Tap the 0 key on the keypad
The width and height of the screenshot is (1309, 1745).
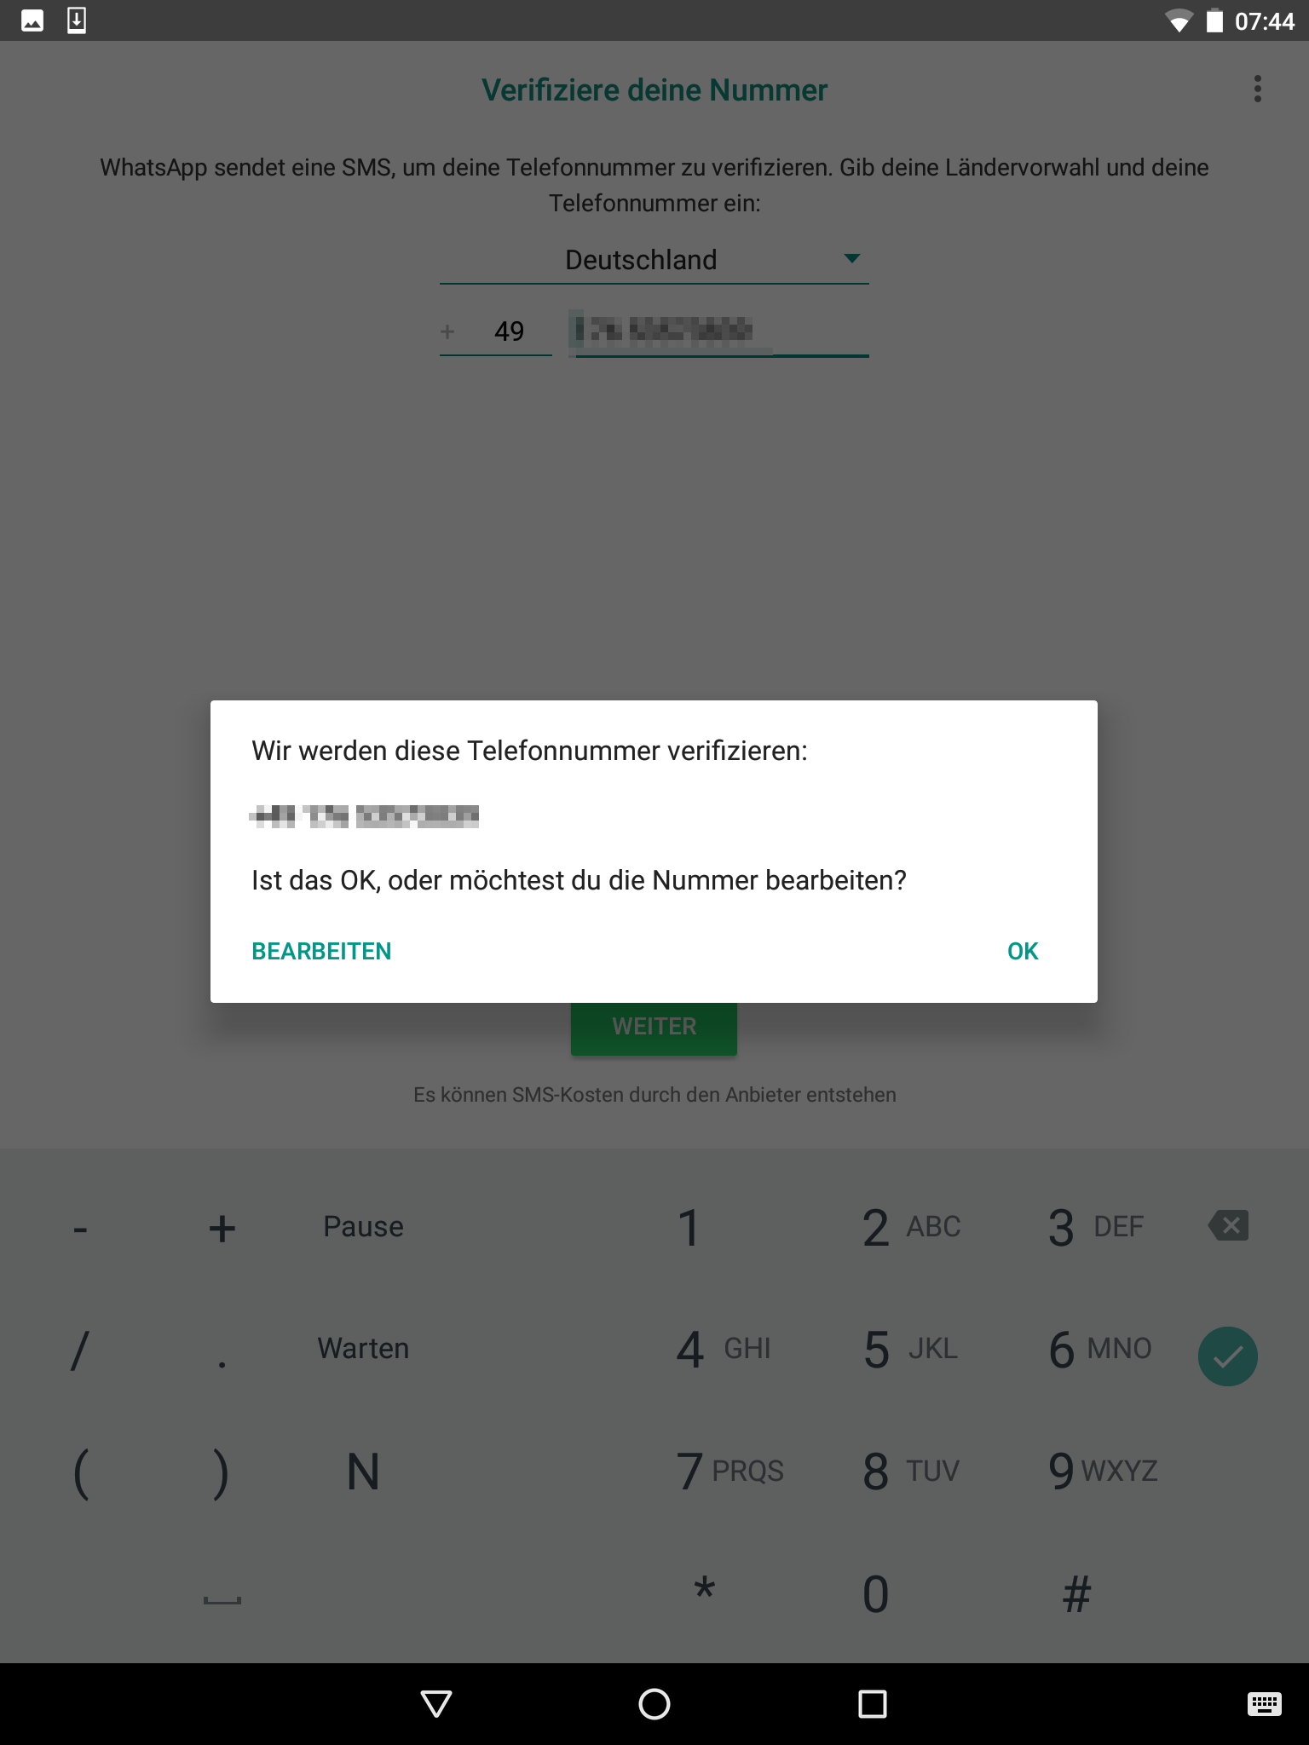pyautogui.click(x=875, y=1594)
